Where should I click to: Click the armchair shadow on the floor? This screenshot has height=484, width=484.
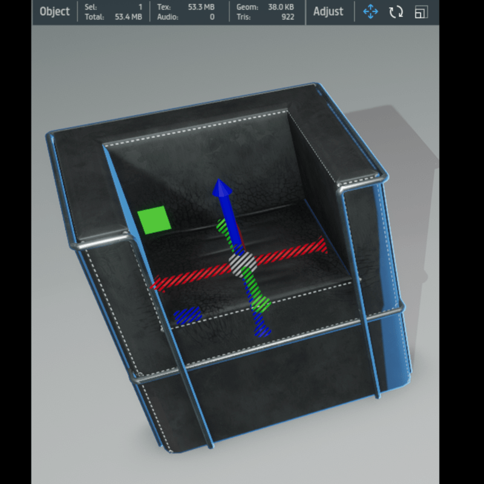point(411,139)
